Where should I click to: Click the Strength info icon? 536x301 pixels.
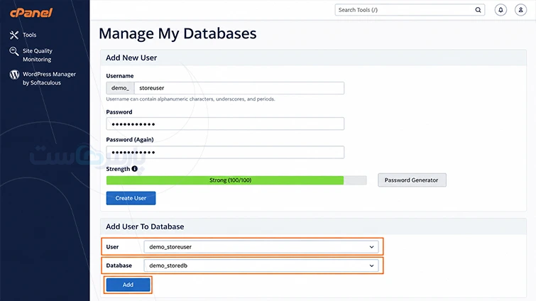(135, 169)
